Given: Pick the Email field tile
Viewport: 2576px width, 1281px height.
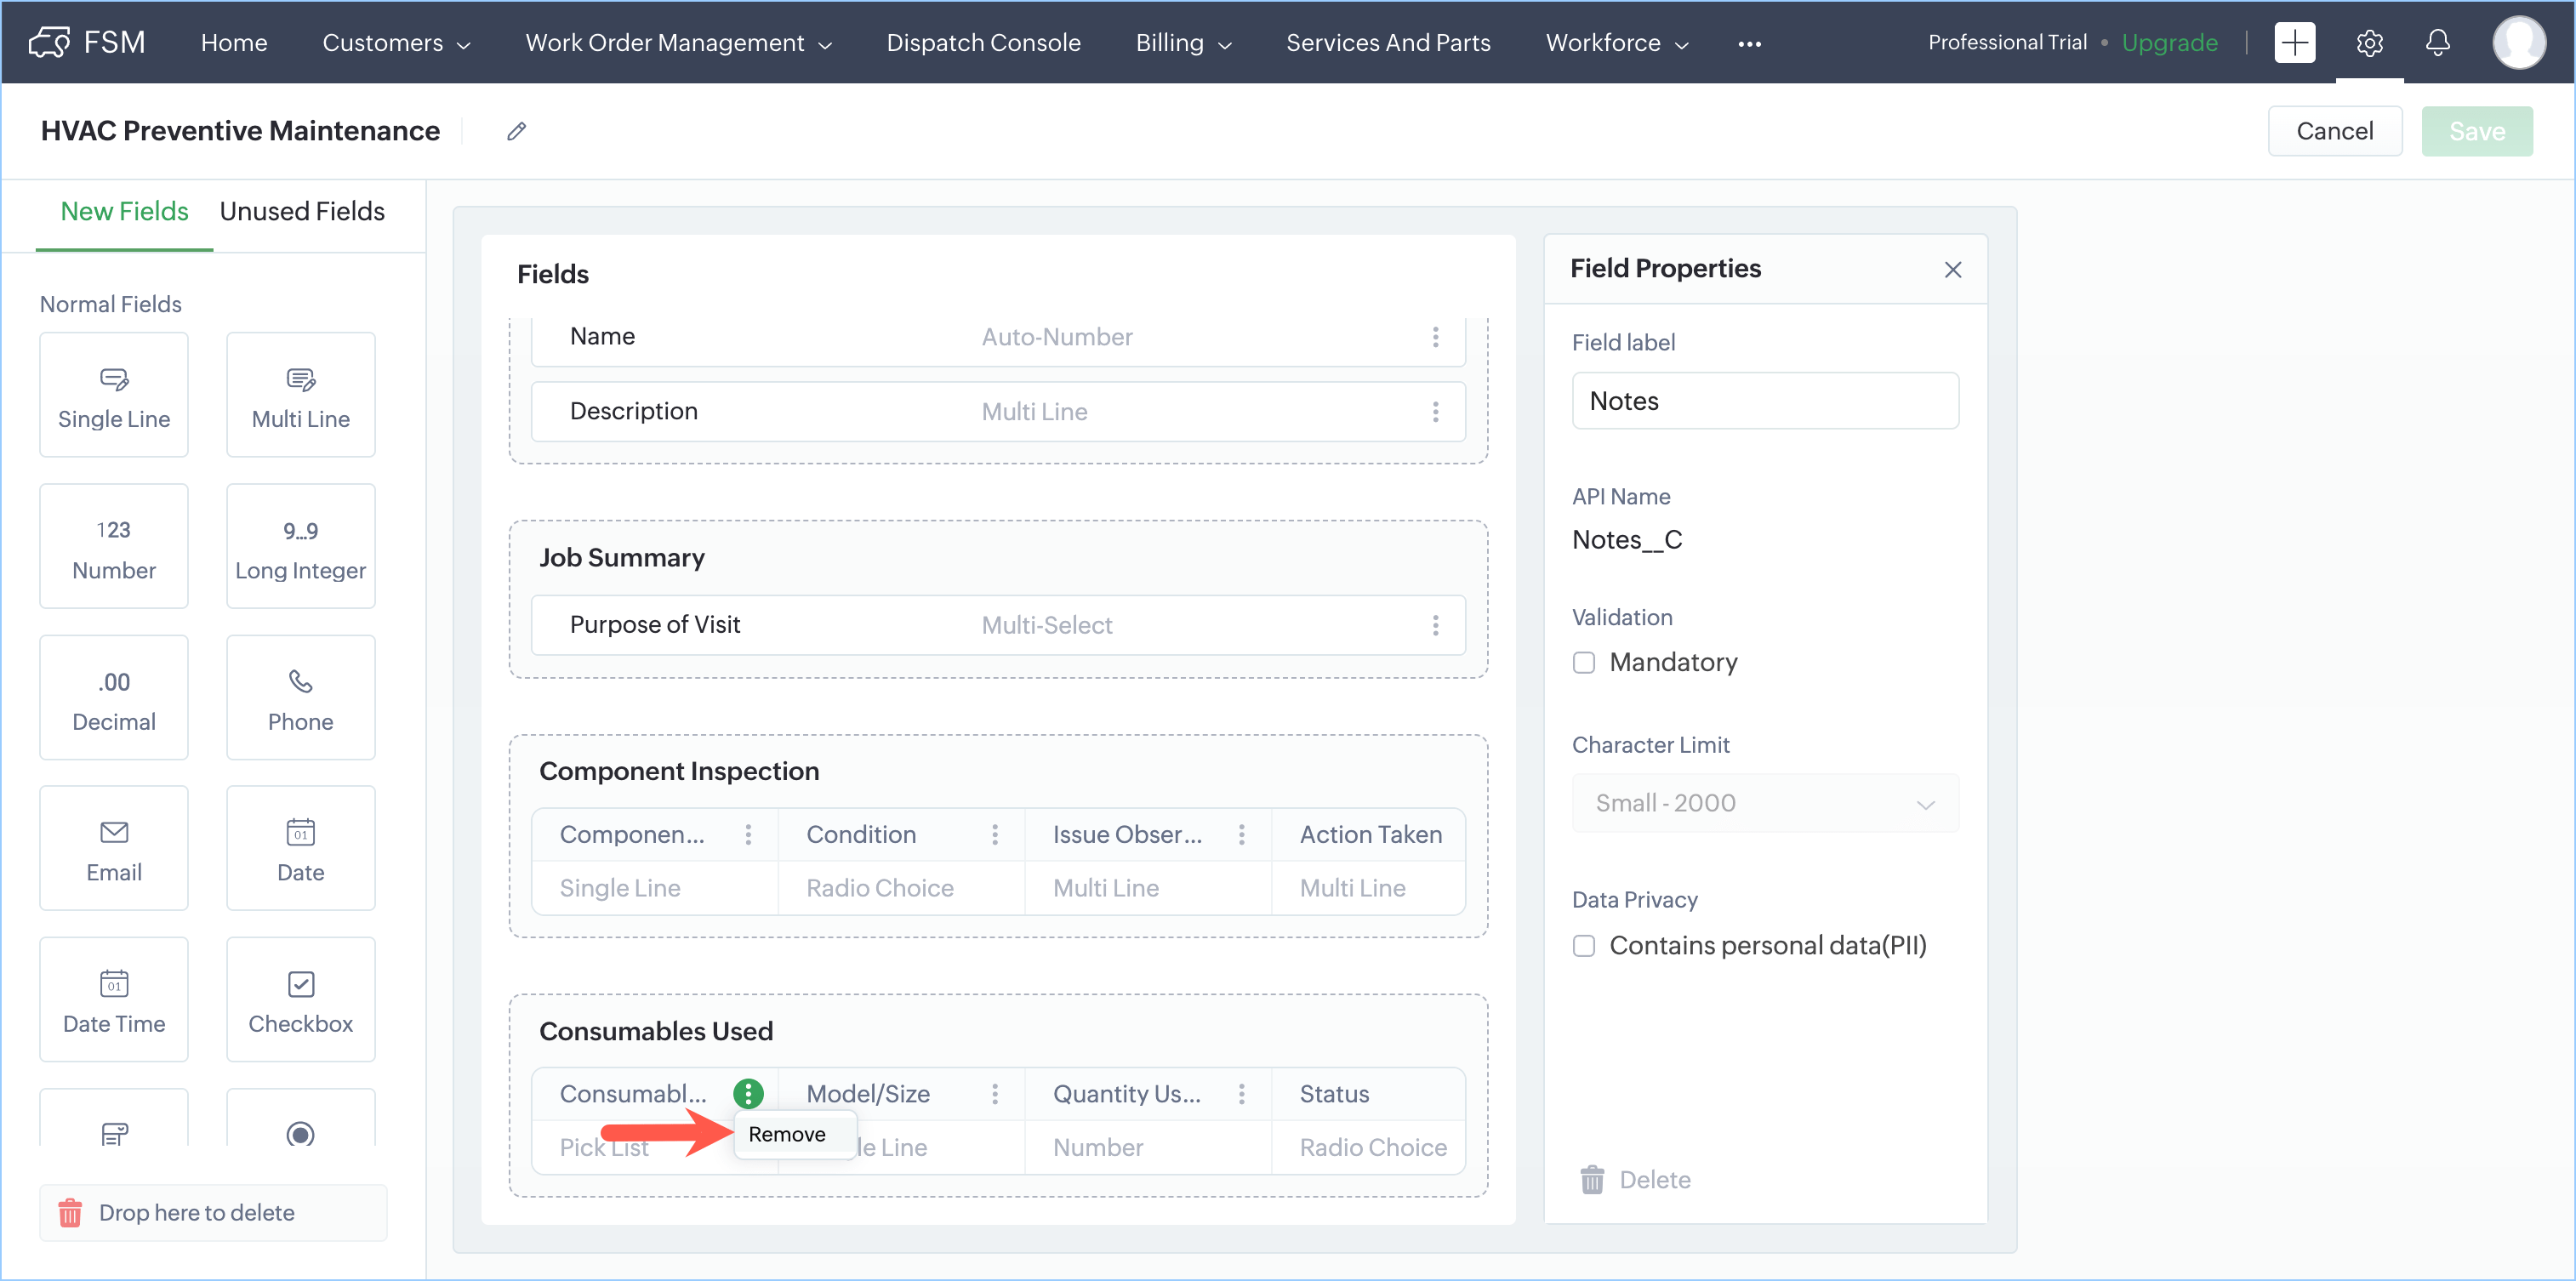Looking at the screenshot, I should [x=114, y=848].
